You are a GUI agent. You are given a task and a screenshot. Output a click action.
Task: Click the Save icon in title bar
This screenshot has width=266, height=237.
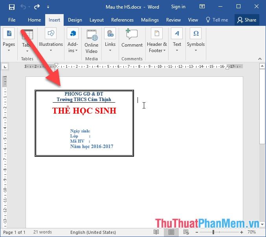point(11,7)
